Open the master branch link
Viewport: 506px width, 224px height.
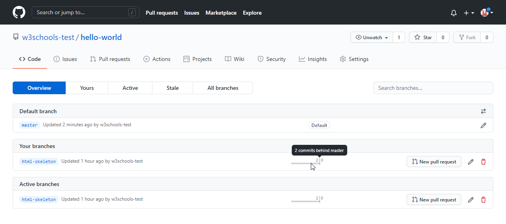coord(30,125)
